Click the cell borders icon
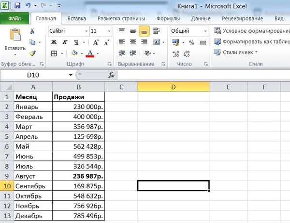 coord(54,53)
